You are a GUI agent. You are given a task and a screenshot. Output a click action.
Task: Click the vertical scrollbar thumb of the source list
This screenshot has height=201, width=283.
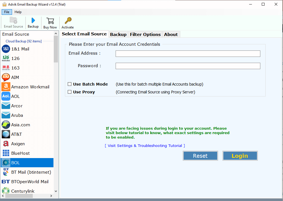[56, 49]
